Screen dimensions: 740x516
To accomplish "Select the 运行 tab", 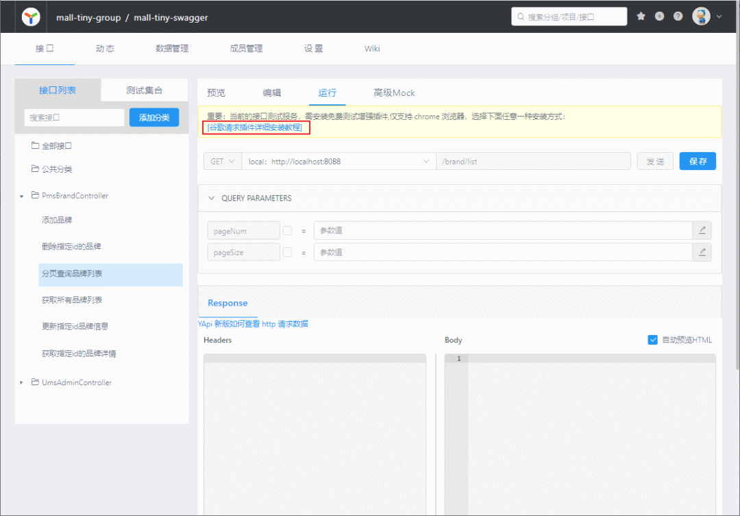I will click(327, 93).
